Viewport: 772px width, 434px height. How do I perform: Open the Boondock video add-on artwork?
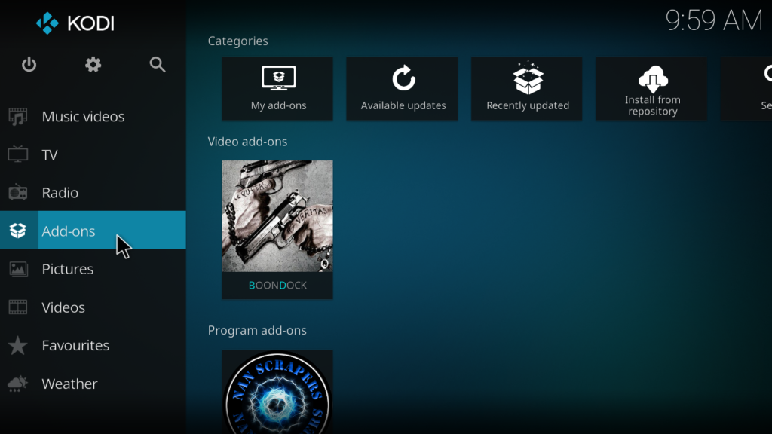[x=277, y=216]
